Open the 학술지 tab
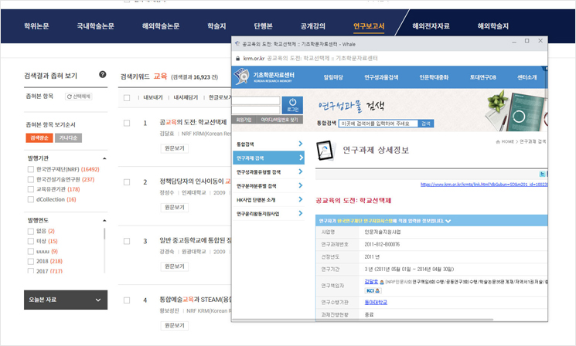 216,26
